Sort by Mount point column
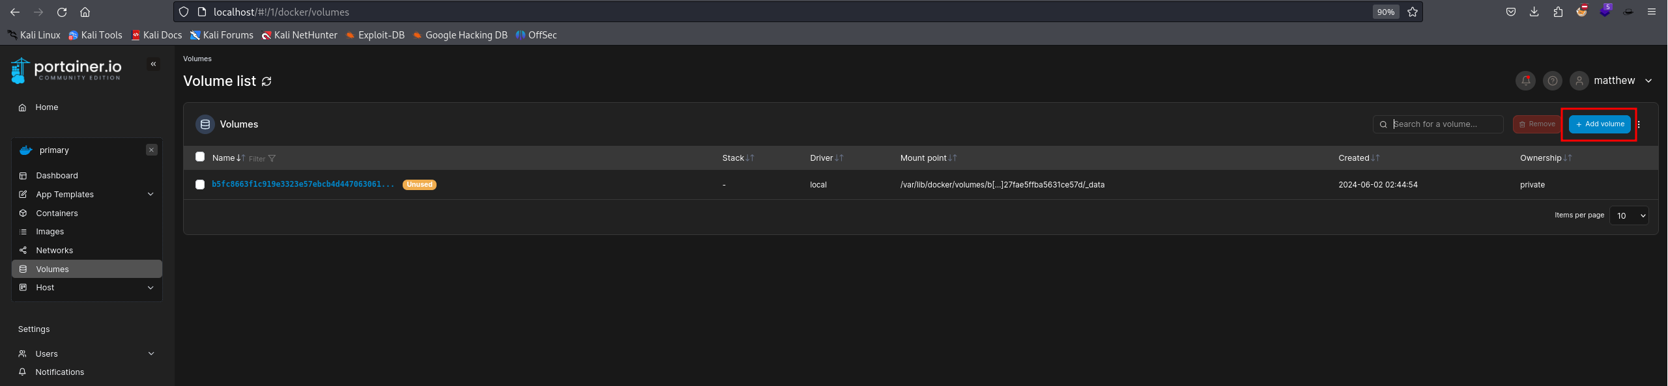1668x386 pixels. (x=928, y=158)
